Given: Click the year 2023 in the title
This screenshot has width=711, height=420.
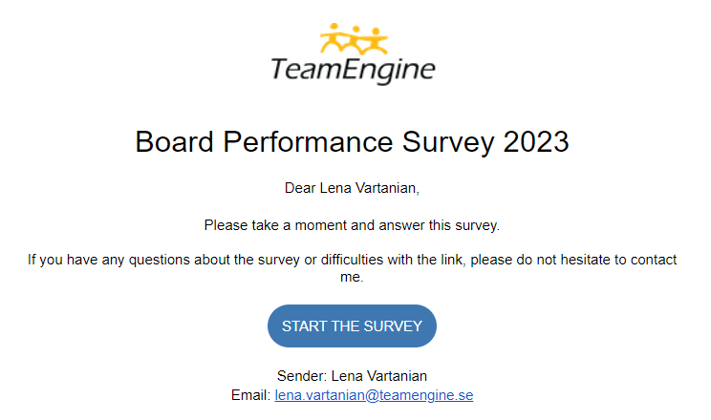Looking at the screenshot, I should [x=533, y=142].
